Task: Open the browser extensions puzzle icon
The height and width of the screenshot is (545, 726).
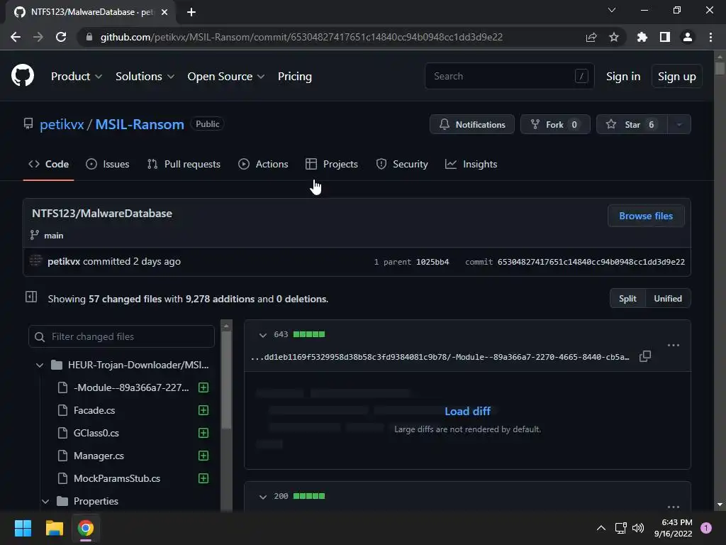Action: 642,37
